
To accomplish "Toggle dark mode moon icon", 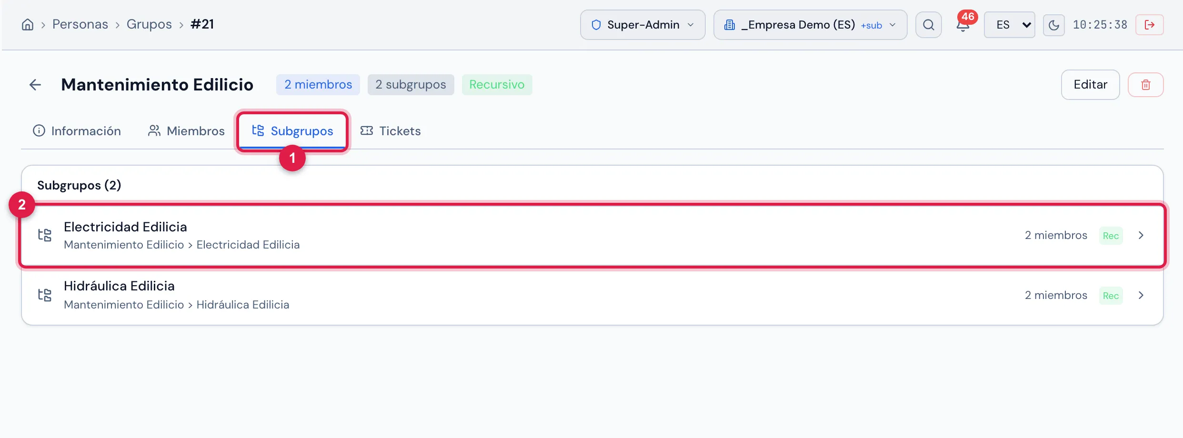I will coord(1053,25).
